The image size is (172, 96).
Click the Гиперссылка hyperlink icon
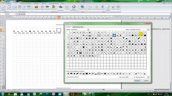[83, 8]
